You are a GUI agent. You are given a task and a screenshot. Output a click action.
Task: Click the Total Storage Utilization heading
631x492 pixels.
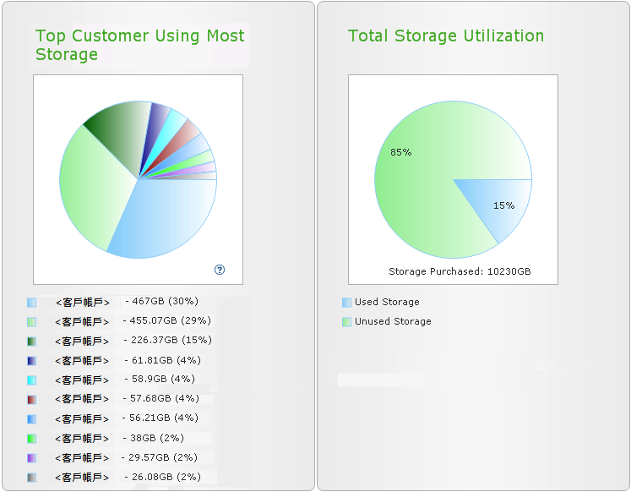tap(446, 36)
